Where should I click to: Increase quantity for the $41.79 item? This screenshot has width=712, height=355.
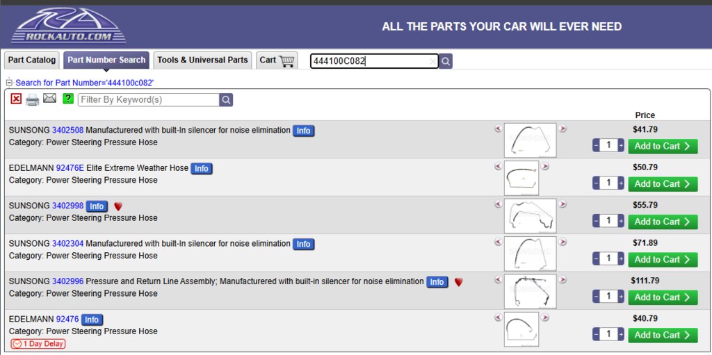pos(621,146)
